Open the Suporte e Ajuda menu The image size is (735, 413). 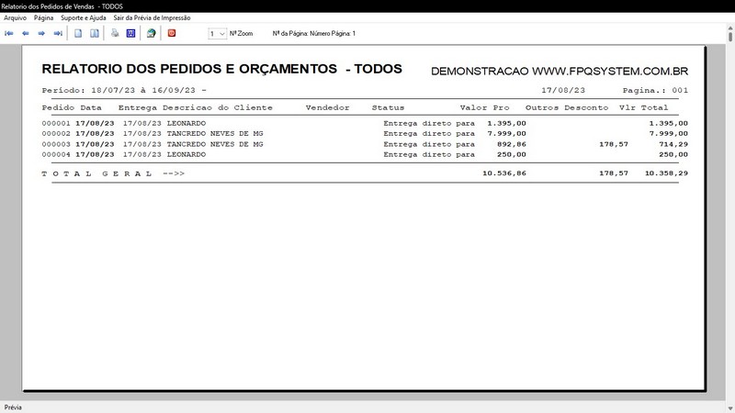[84, 17]
